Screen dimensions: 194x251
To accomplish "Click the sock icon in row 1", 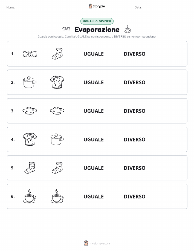I will [x=57, y=54].
